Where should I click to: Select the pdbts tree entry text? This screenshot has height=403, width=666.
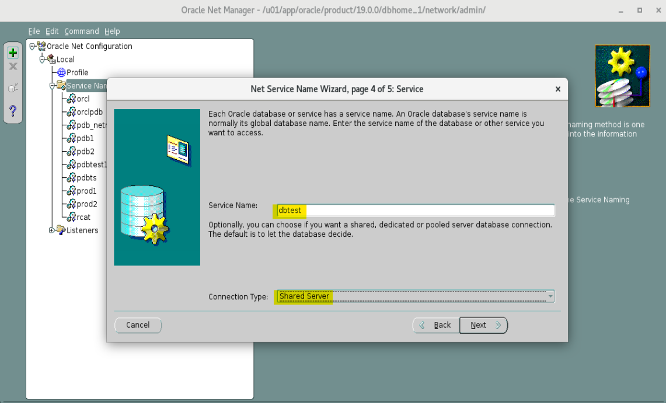(x=86, y=177)
